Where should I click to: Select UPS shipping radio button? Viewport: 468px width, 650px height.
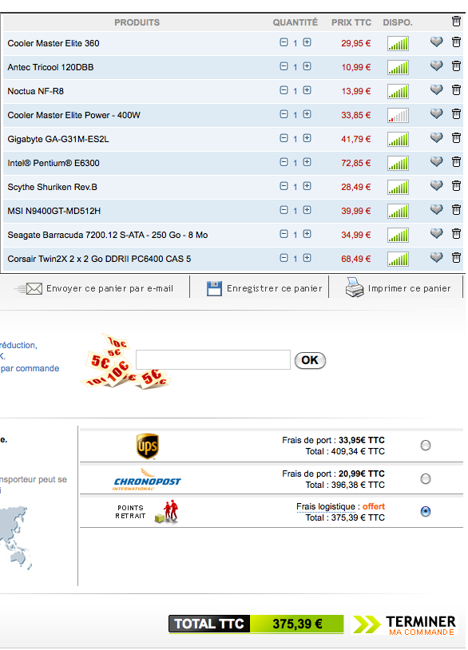(426, 446)
